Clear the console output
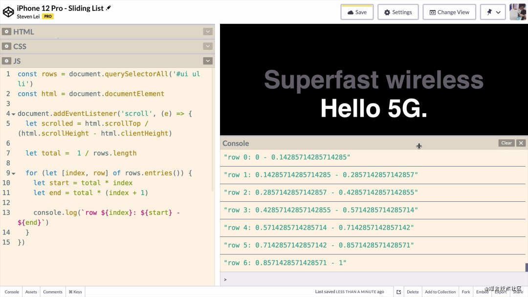 click(x=506, y=143)
